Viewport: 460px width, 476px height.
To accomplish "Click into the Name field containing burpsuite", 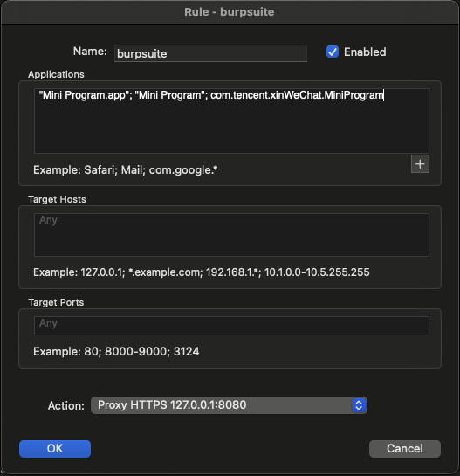I will tap(210, 53).
